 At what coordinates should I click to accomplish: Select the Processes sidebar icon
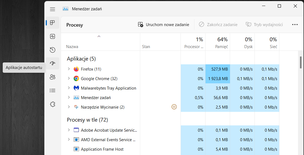coord(53,23)
